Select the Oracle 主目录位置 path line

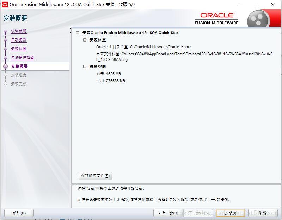143,47
